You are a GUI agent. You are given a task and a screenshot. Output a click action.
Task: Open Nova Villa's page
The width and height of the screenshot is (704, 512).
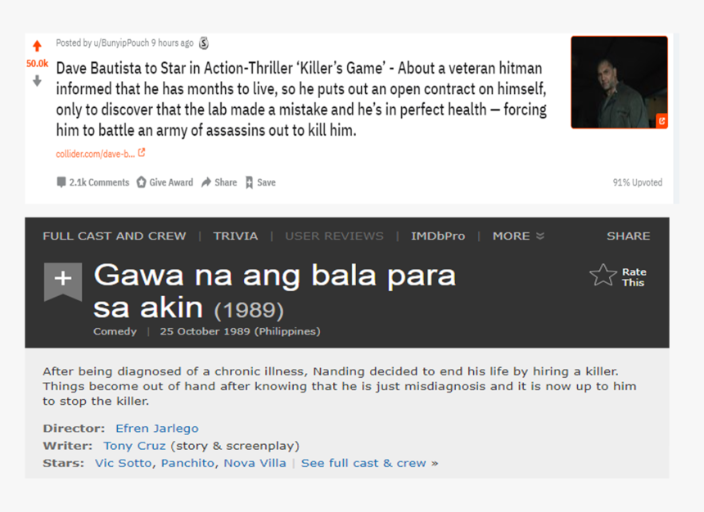255,463
